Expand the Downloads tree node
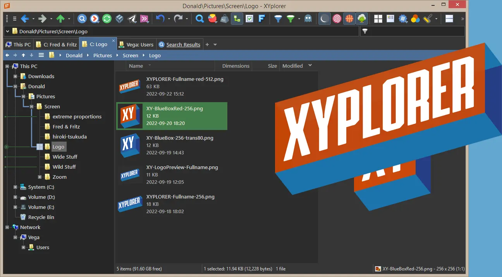Viewport: 502px width, 277px height. (15, 76)
